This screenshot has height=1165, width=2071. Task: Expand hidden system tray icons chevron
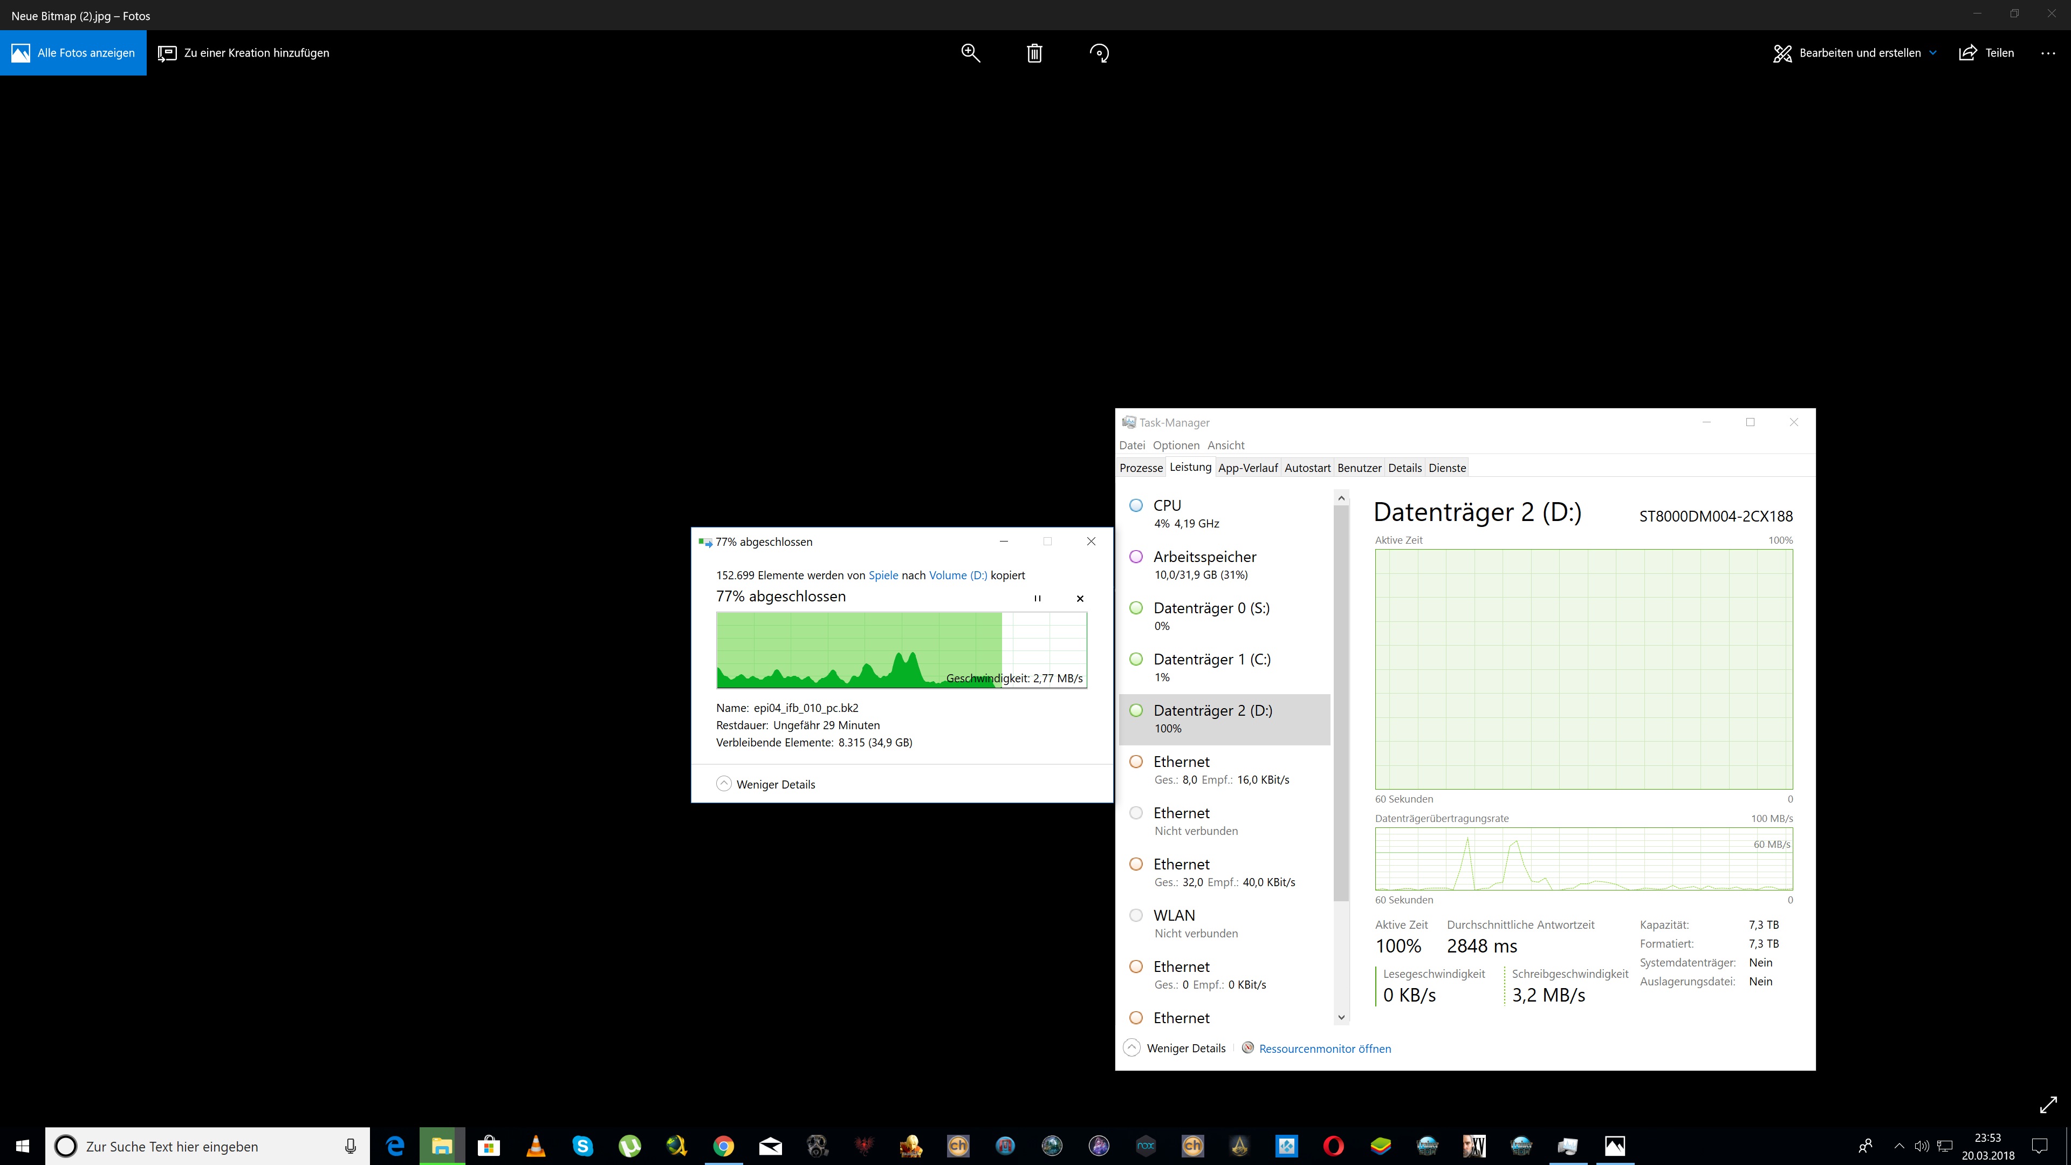tap(1899, 1146)
